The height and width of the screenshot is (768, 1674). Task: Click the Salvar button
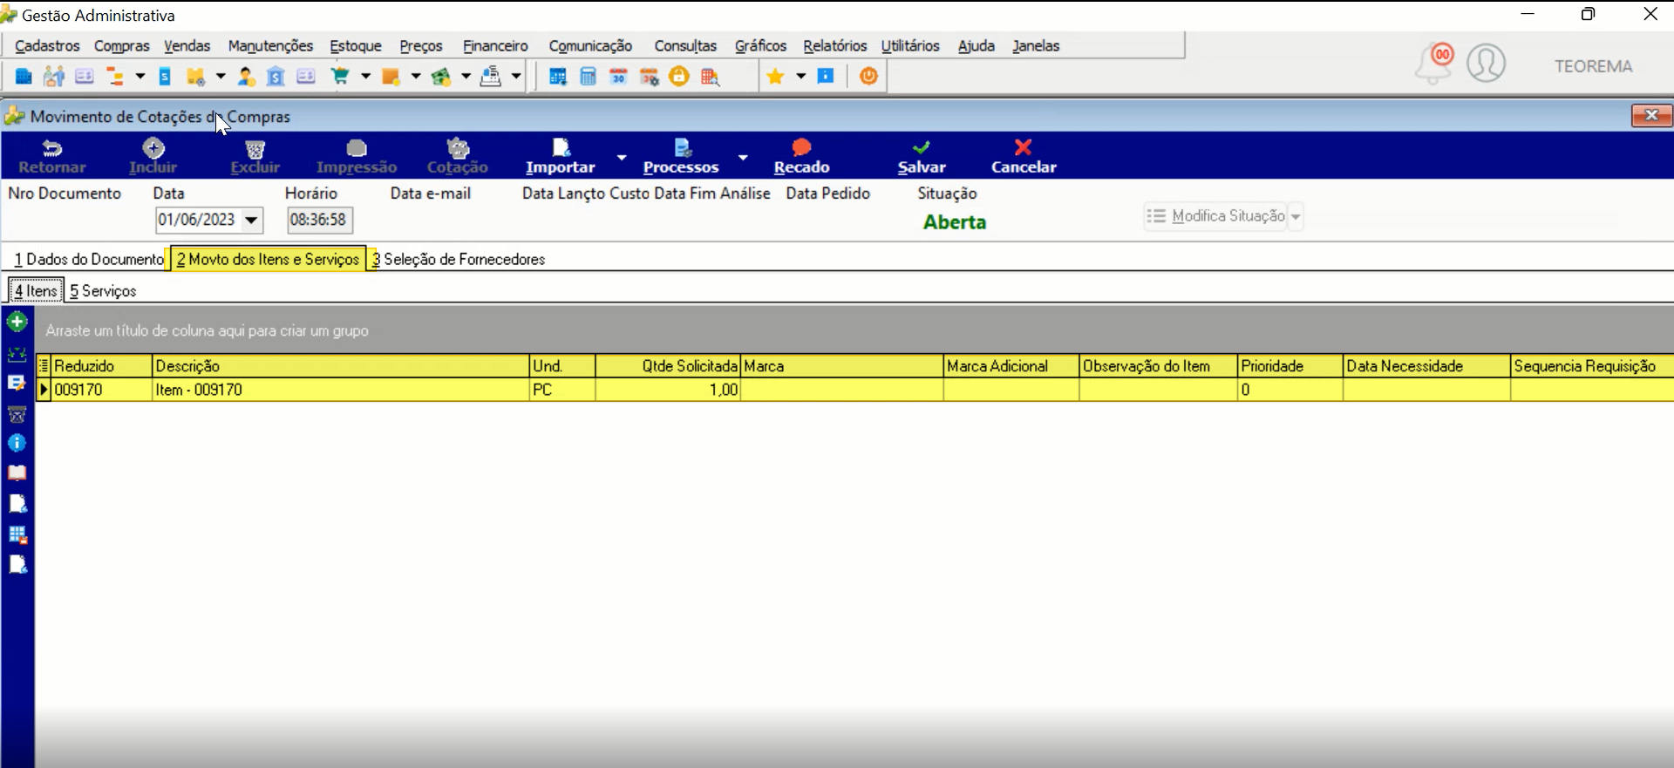point(922,157)
